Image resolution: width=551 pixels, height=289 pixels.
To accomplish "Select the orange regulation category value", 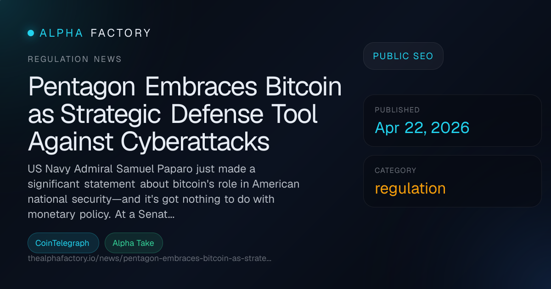I will click(x=410, y=188).
